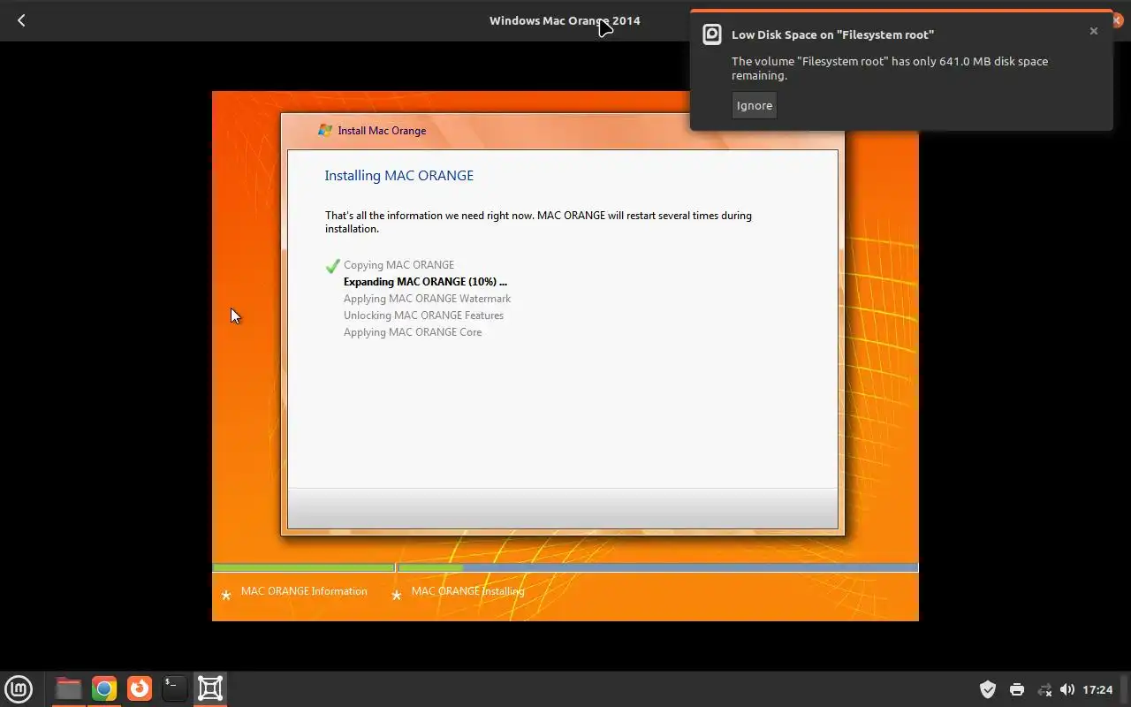The image size is (1131, 707).
Task: Click the Windows flag installer icon
Action: pos(325,130)
